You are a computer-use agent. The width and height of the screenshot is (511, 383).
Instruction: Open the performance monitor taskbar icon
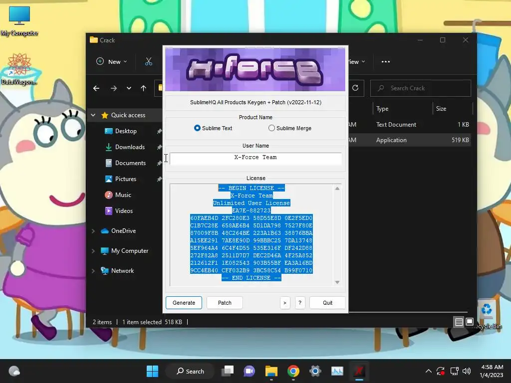click(x=337, y=371)
